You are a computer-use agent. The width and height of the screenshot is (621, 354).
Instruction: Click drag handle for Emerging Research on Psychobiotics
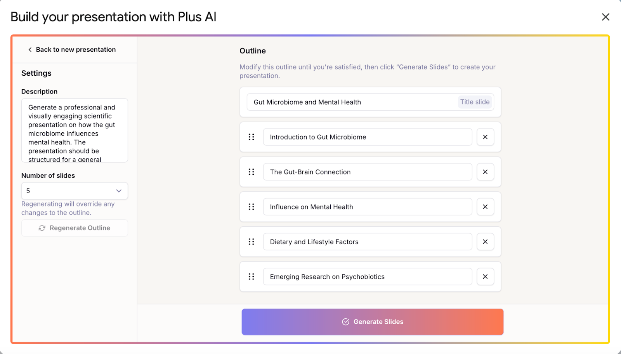[252, 277]
